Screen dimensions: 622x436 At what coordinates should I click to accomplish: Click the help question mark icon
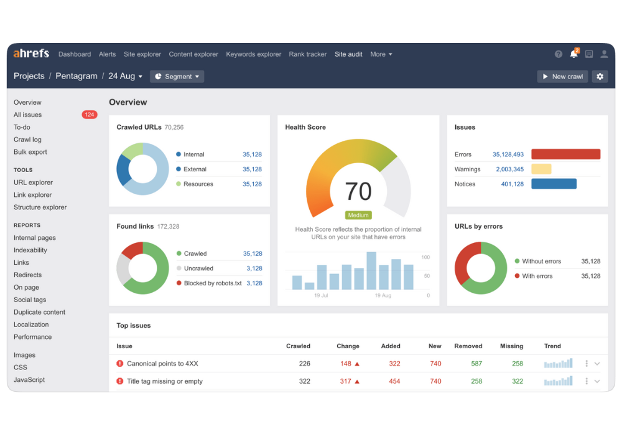pos(559,54)
